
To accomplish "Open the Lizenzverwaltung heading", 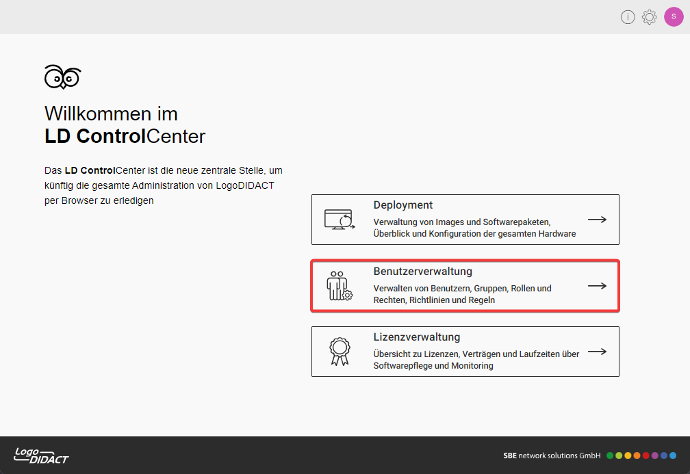I will click(417, 337).
